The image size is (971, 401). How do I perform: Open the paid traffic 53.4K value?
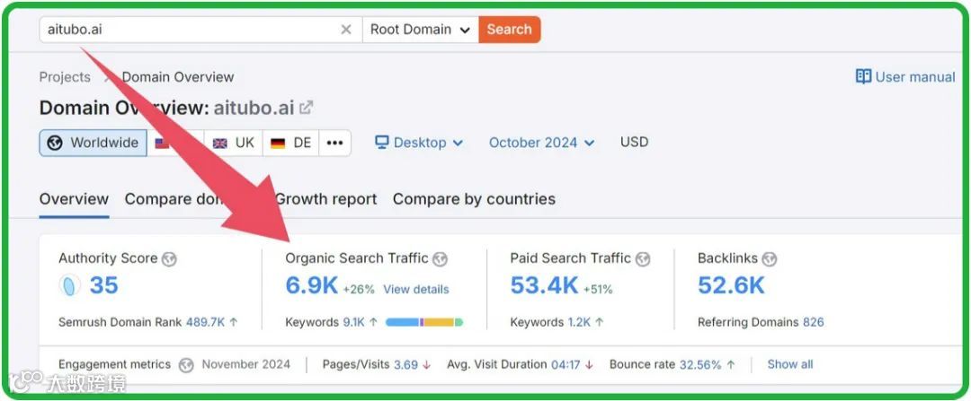coord(544,285)
